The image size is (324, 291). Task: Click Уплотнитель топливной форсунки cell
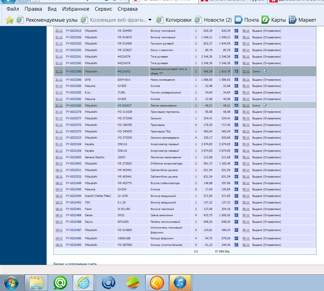166,230
